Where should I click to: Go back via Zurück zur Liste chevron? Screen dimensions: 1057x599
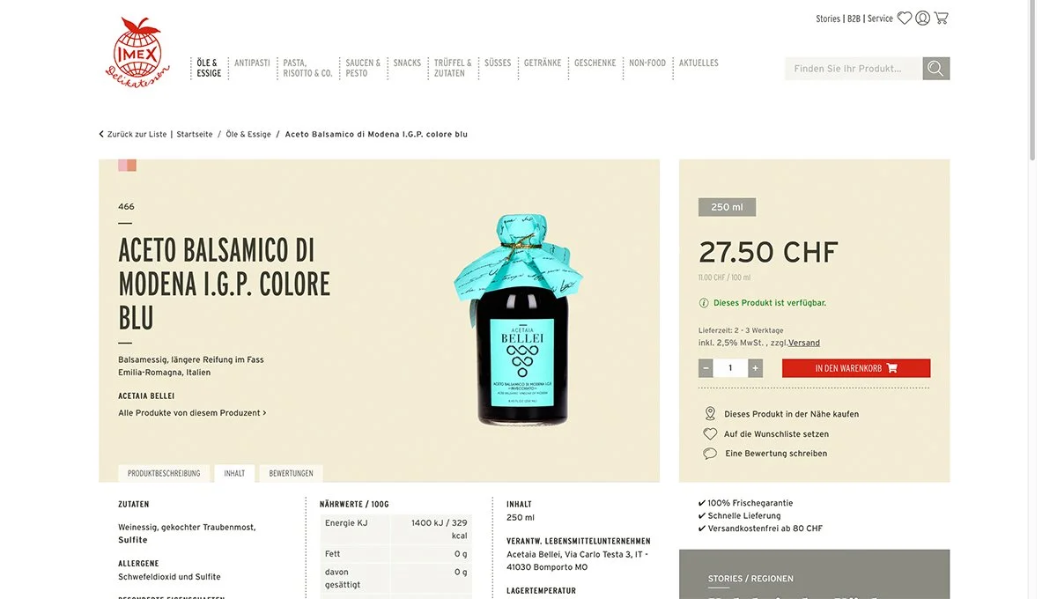click(x=101, y=135)
